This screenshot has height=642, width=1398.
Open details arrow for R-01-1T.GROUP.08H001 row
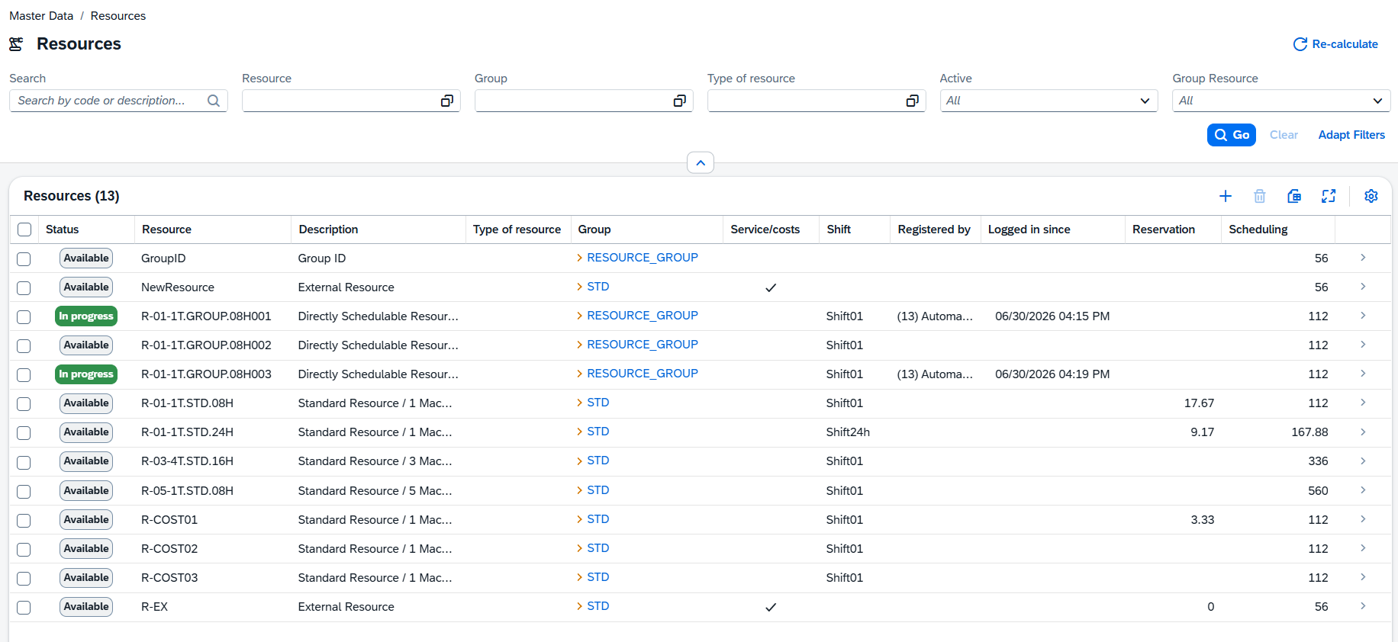(1363, 316)
